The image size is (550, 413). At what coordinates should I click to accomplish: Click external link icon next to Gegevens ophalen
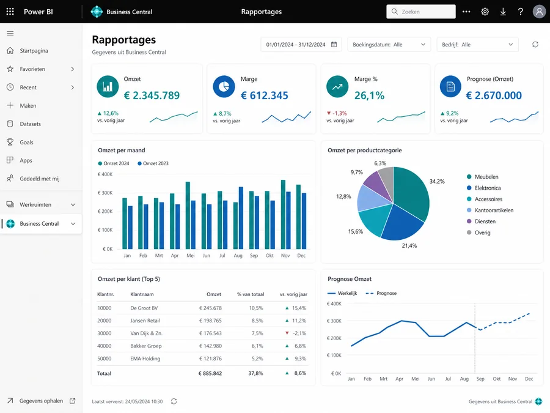click(73, 401)
